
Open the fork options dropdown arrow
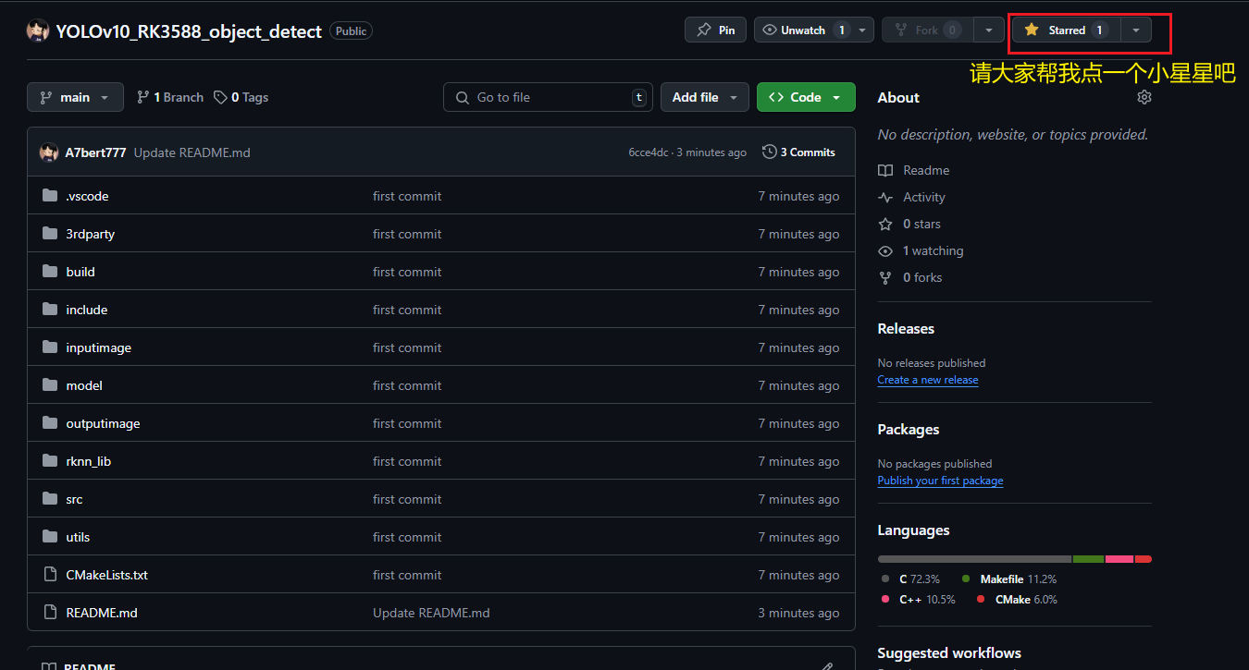point(989,30)
